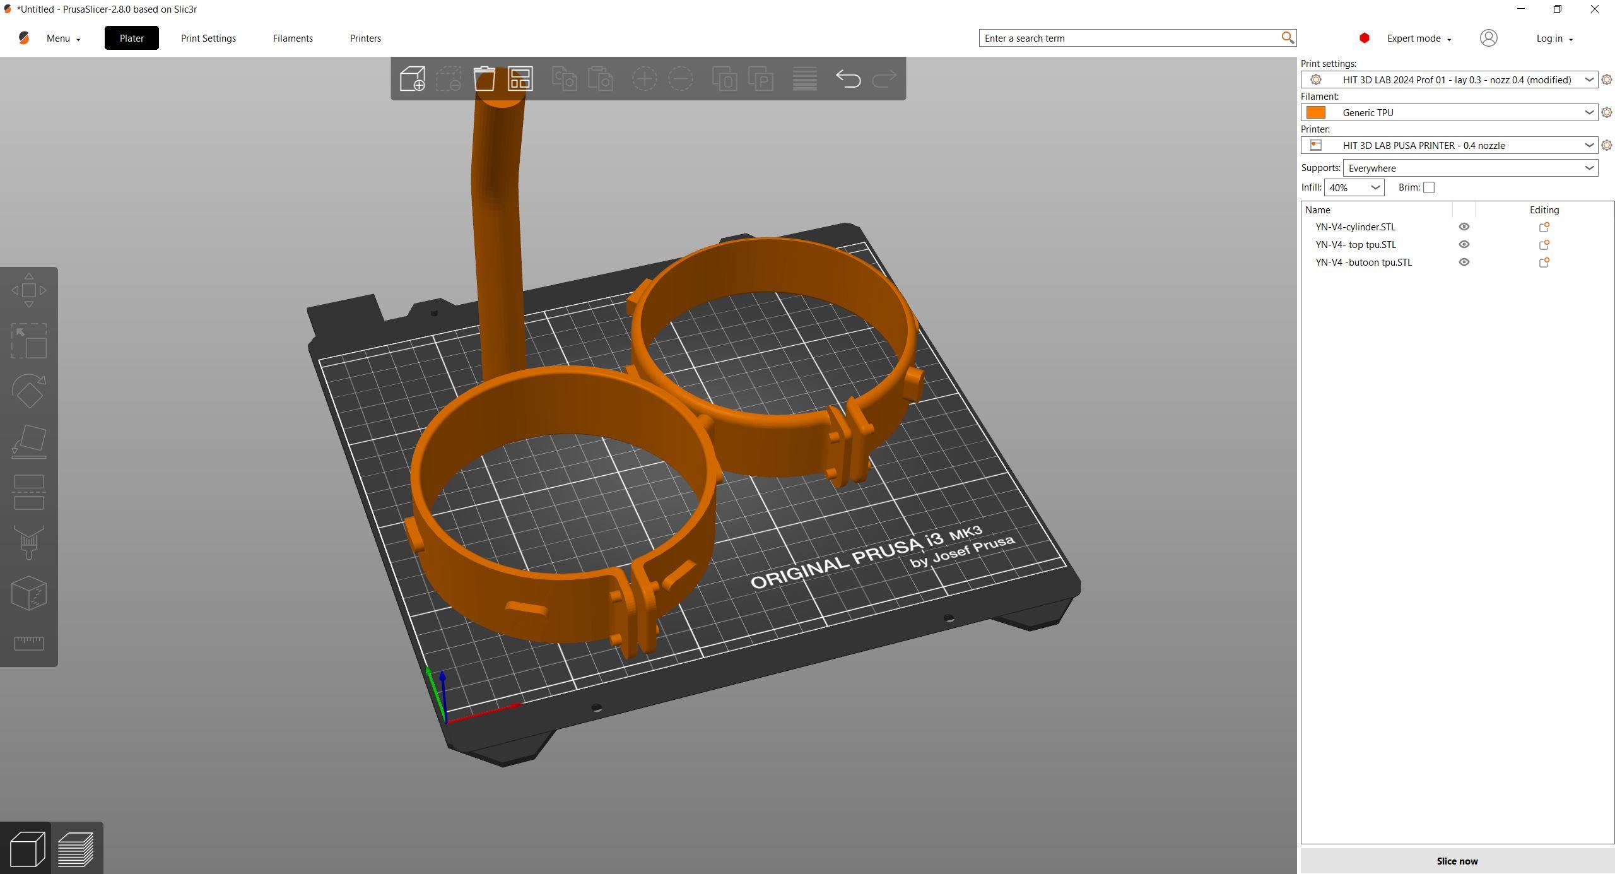The width and height of the screenshot is (1615, 874).
Task: Click the orange filament color swatch
Action: [1315, 112]
